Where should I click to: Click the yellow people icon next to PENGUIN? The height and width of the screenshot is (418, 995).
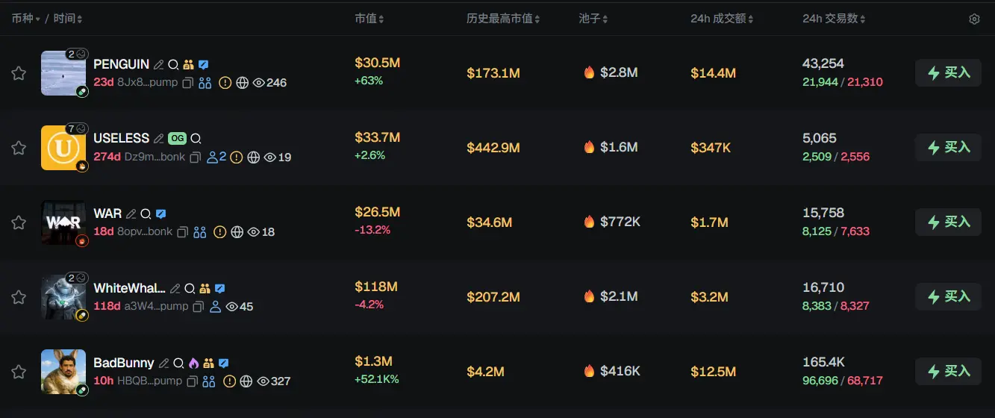point(188,65)
